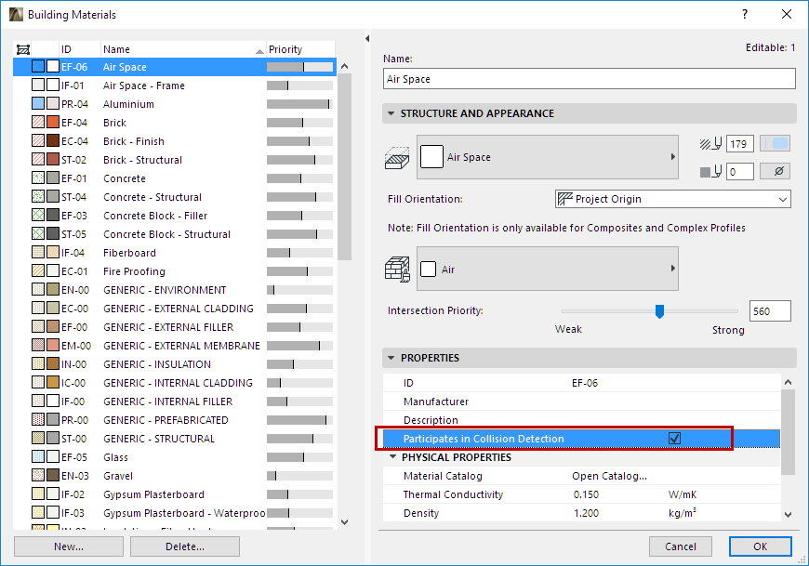The width and height of the screenshot is (809, 566).
Task: Click the Thermal Conductivity value 0.150
Action: point(586,494)
